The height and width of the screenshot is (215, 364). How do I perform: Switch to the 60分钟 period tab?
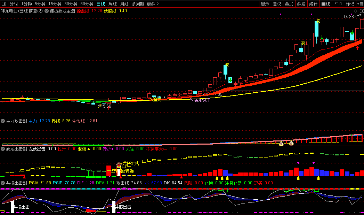[x=87, y=4]
